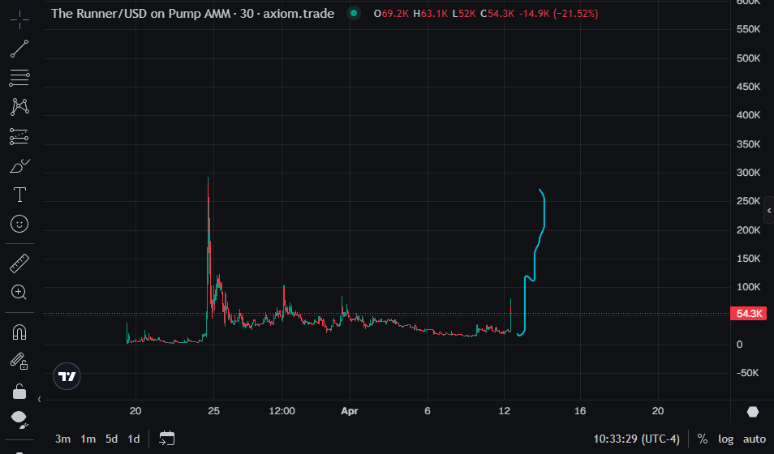Image resolution: width=774 pixels, height=454 pixels.
Task: Set the range to 1d
Action: click(x=134, y=439)
